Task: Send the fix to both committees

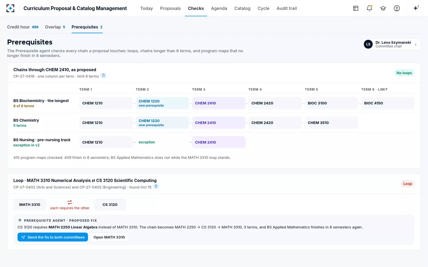Action: coord(53,237)
